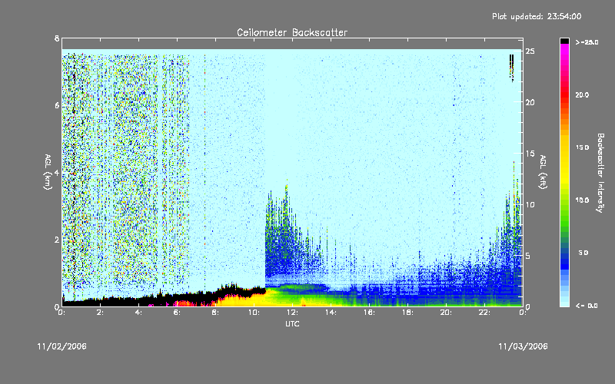Click the Backscatter Intensity colorbar label

click(x=600, y=173)
